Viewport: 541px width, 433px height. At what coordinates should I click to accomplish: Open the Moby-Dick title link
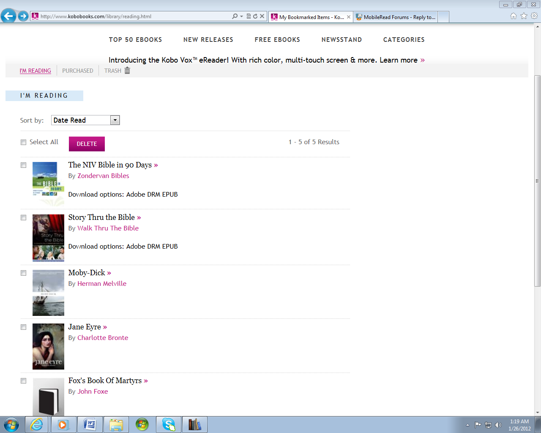click(x=87, y=273)
